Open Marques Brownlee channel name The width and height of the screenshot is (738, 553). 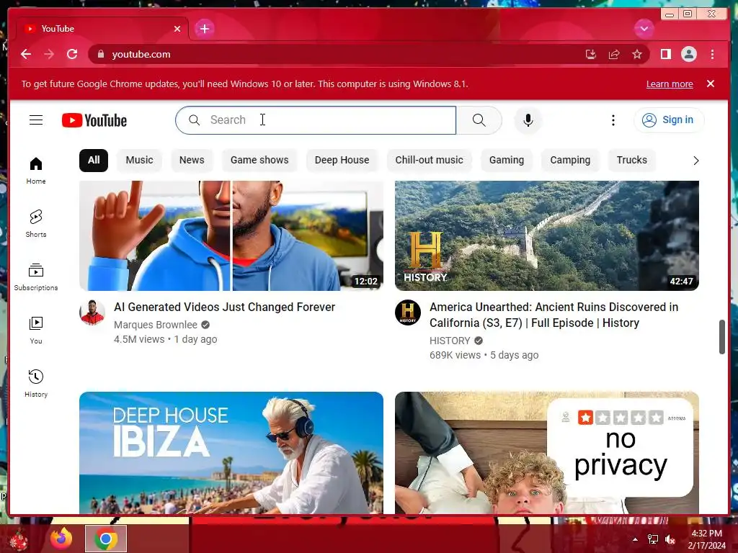point(156,325)
